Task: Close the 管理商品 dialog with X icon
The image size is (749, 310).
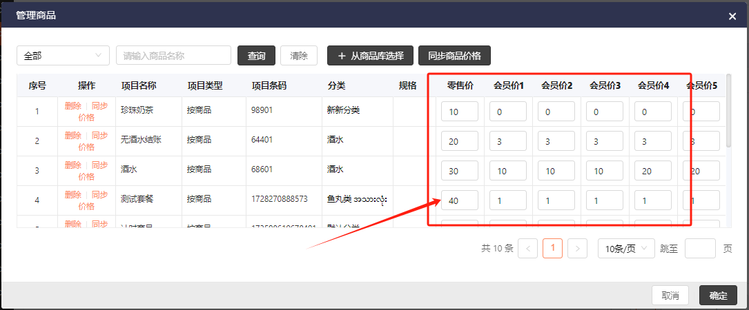Action: pyautogui.click(x=732, y=16)
